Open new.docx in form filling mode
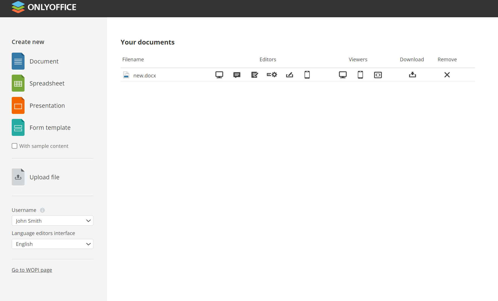Image resolution: width=498 pixels, height=301 pixels. 289,75
